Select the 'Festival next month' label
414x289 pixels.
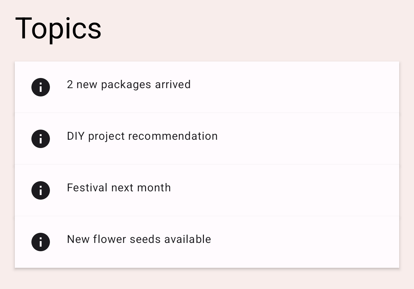(119, 188)
